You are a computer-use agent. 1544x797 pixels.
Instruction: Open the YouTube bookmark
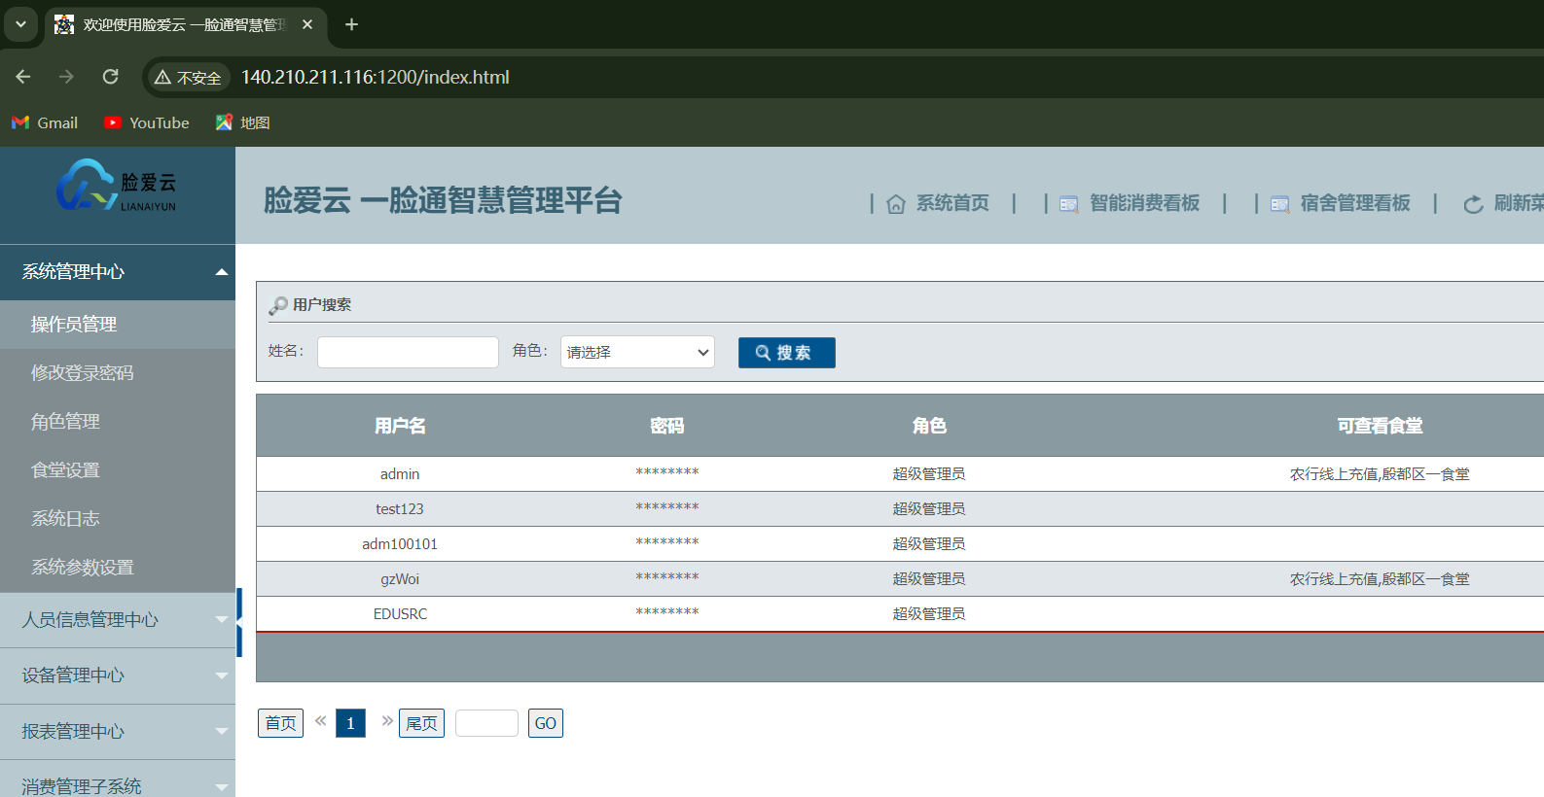[147, 122]
